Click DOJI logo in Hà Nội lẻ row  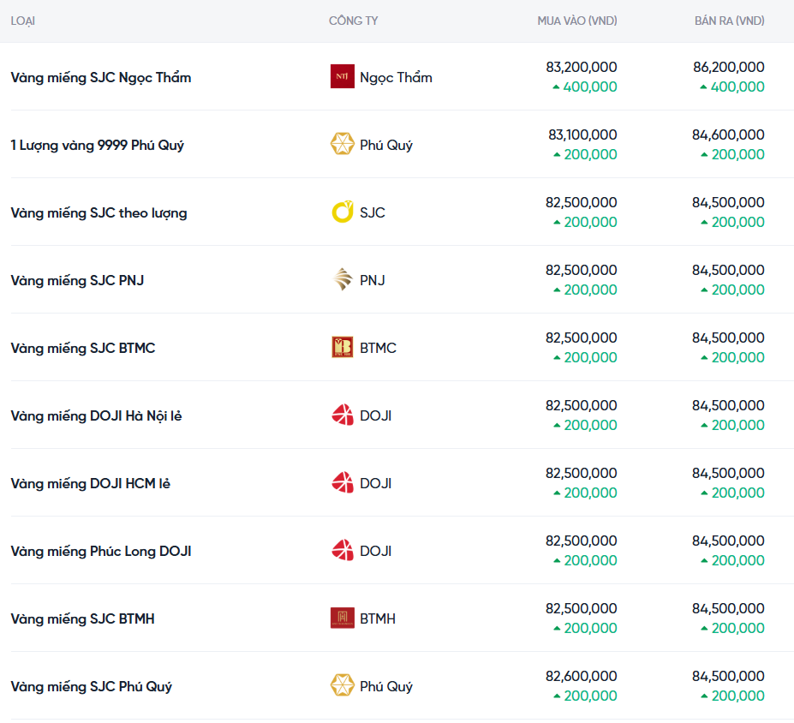[x=342, y=415]
